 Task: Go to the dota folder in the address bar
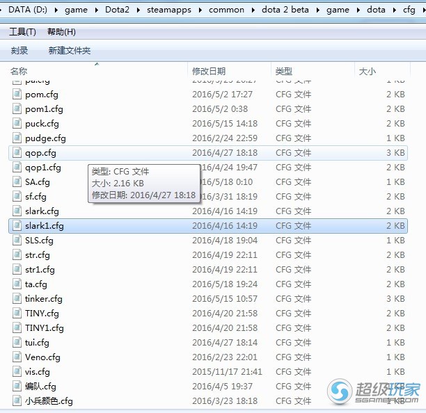pyautogui.click(x=376, y=10)
